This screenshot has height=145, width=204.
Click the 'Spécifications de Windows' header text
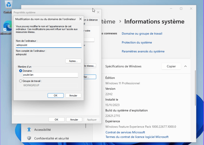point(123,66)
